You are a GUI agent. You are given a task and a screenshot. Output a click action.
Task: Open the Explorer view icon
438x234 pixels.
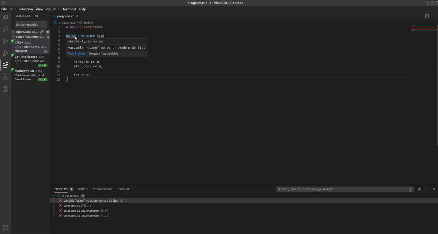(5, 17)
